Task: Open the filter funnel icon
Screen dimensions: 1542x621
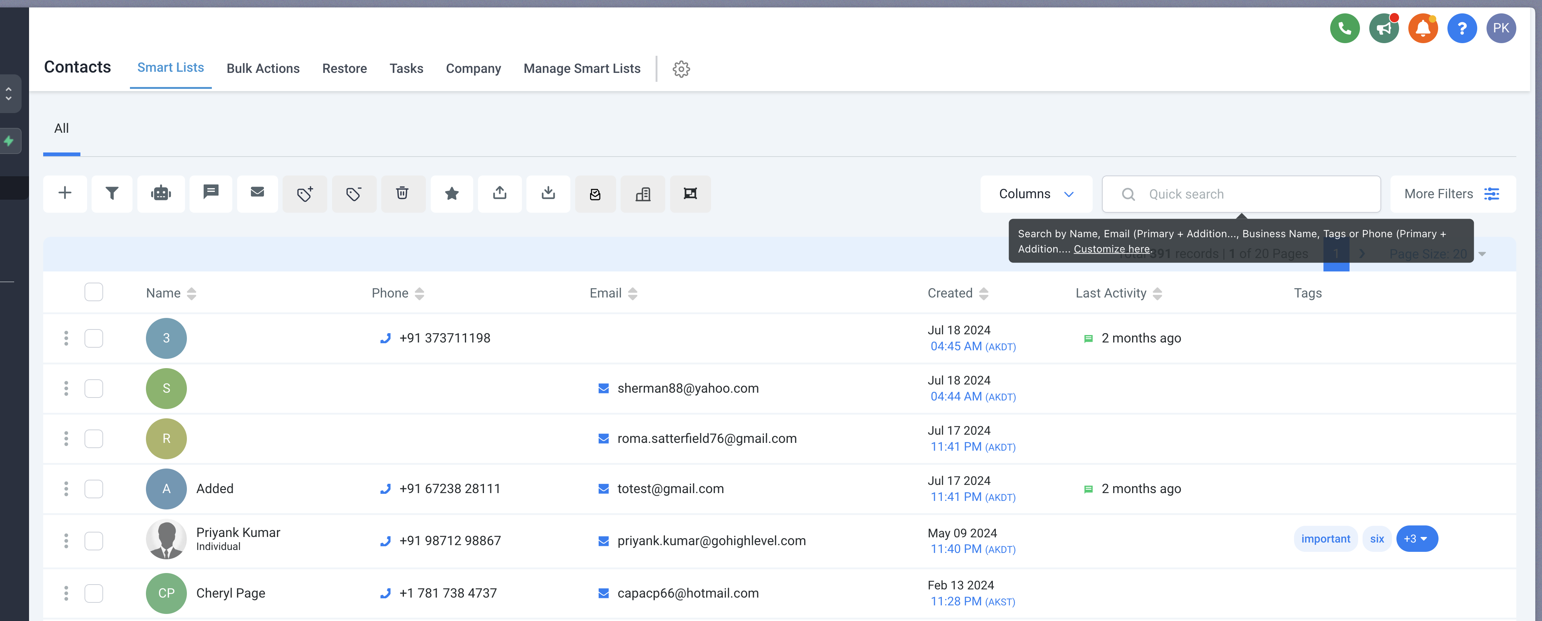Action: pos(112,193)
